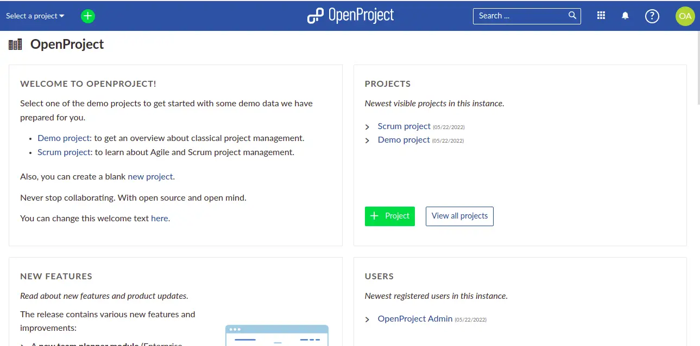The height and width of the screenshot is (346, 700).
Task: Open Scrum project in the Projects list
Action: [404, 126]
